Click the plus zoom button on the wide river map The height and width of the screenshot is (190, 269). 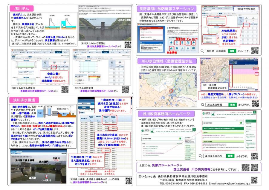click(140, 76)
